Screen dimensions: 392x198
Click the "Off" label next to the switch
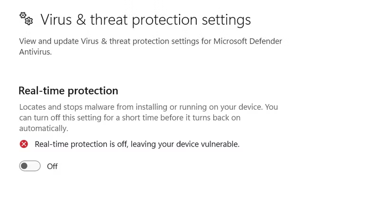click(x=52, y=166)
